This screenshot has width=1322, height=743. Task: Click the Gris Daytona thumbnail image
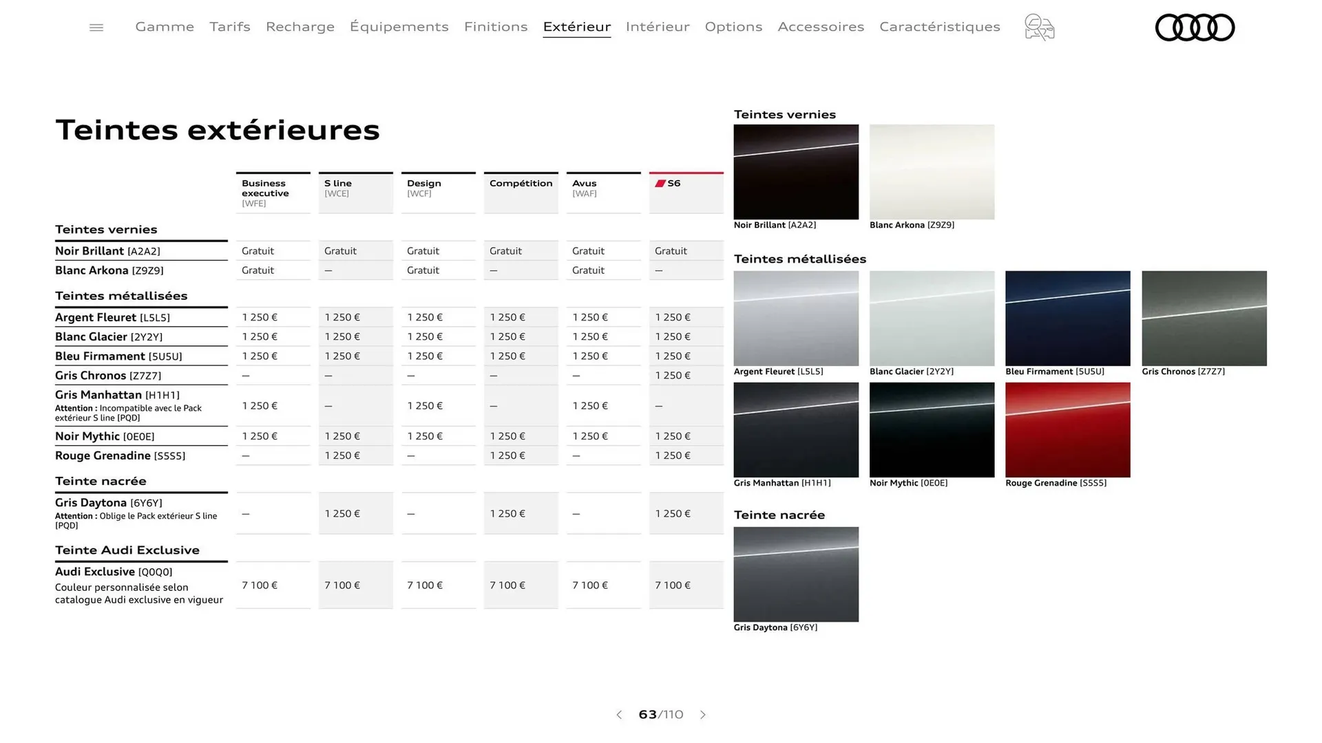pos(796,574)
